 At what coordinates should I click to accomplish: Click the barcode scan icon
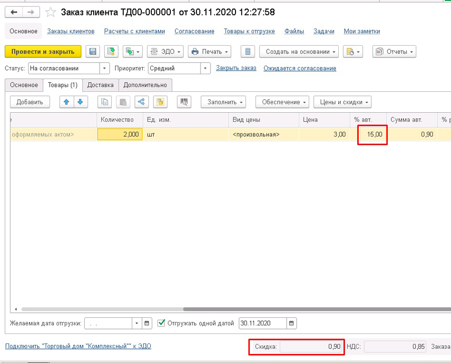pos(184,102)
